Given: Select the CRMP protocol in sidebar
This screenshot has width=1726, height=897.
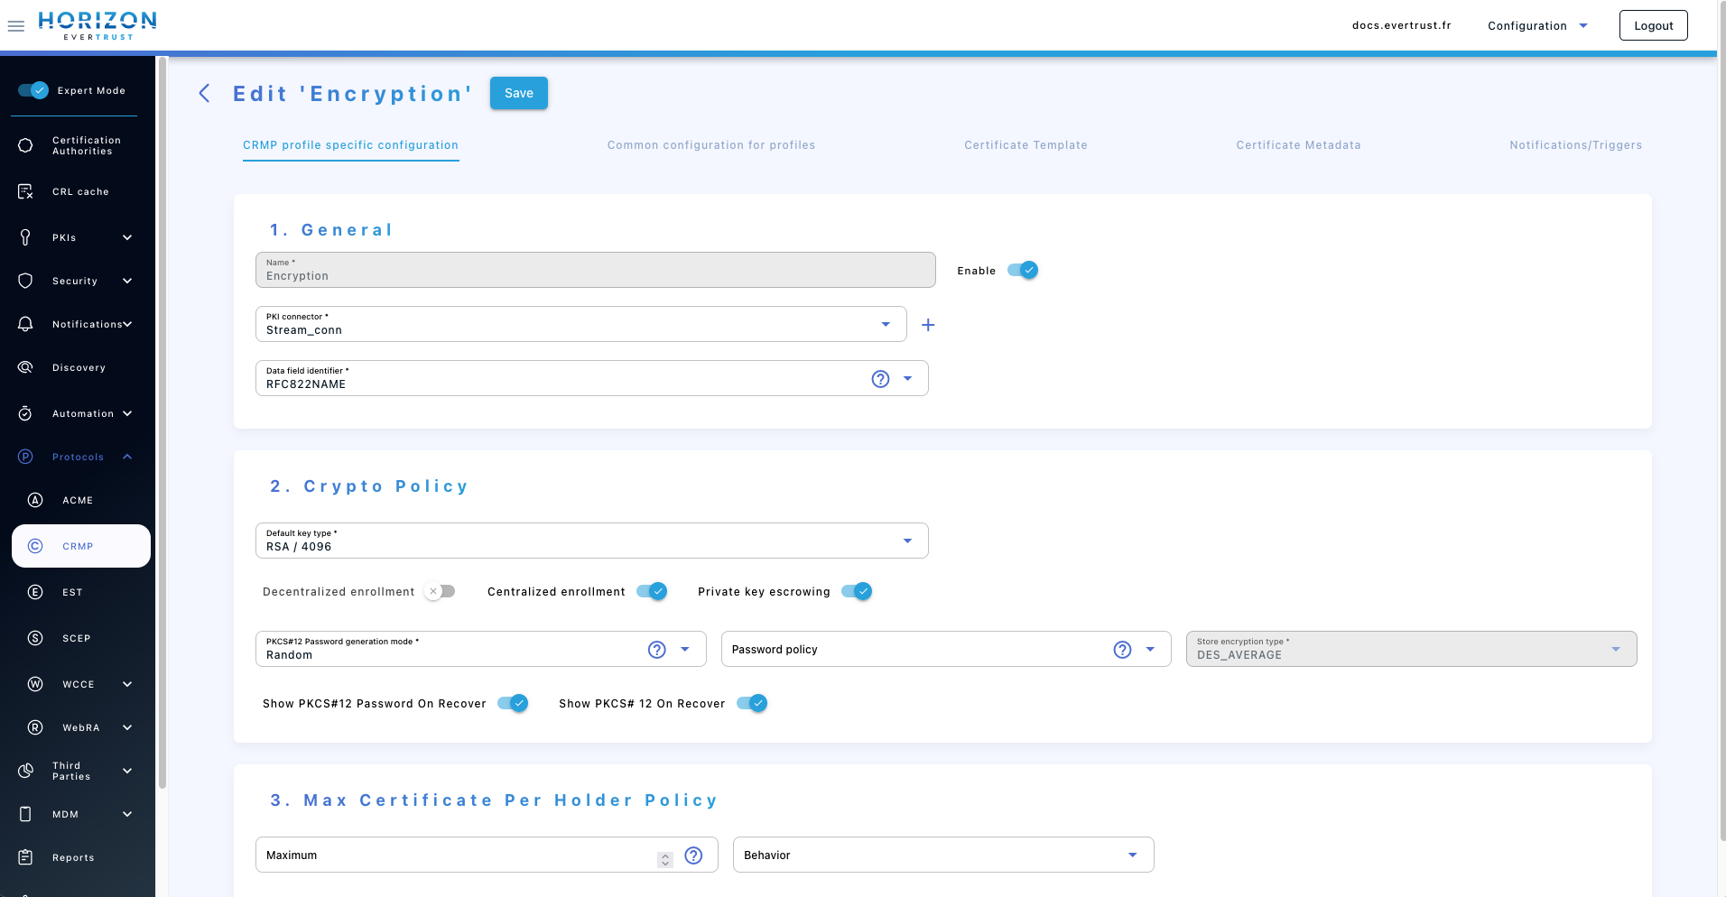Looking at the screenshot, I should [78, 546].
